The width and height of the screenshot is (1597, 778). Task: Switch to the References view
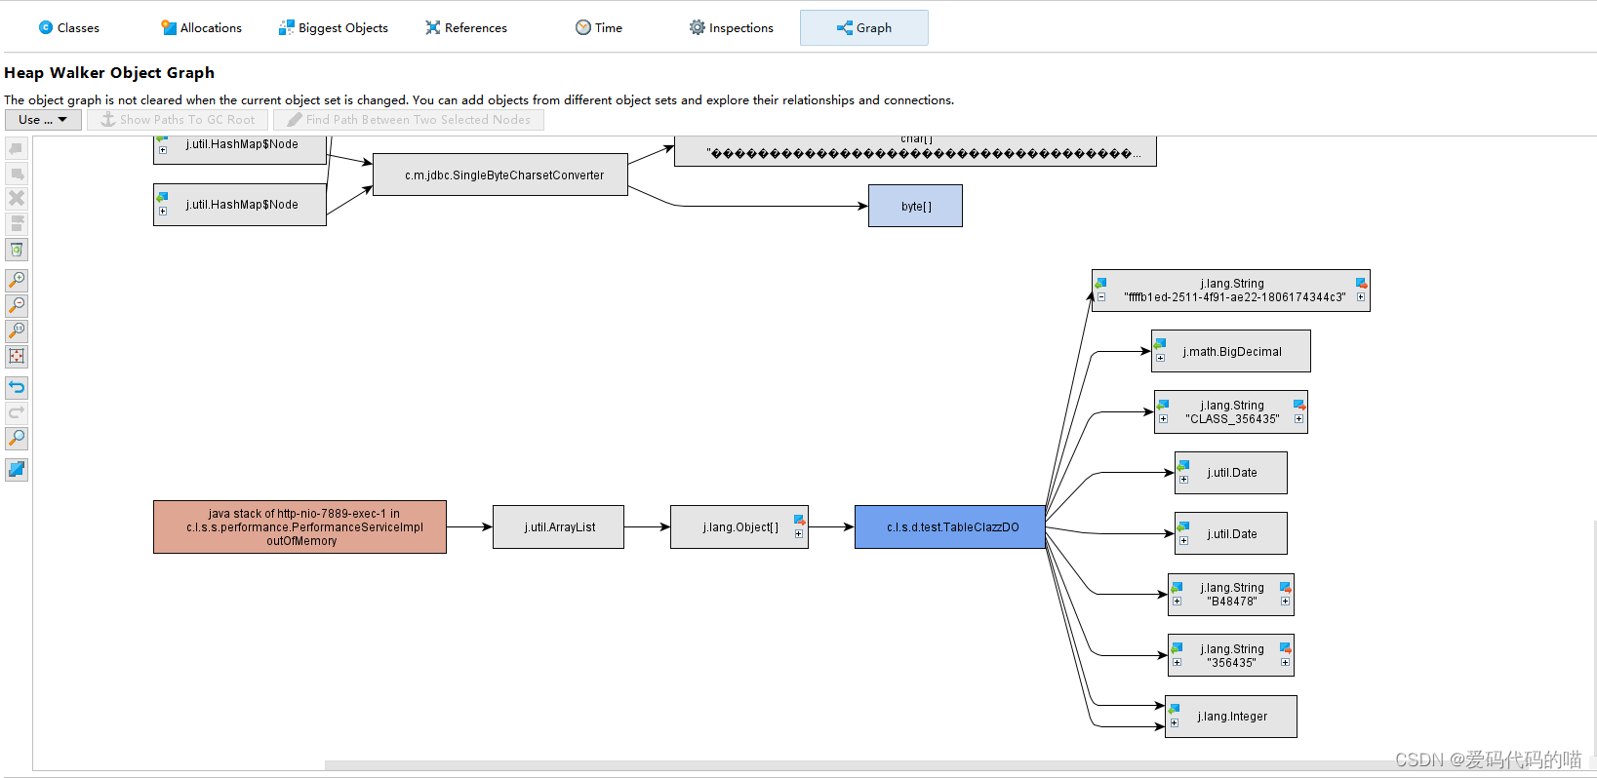click(x=466, y=27)
